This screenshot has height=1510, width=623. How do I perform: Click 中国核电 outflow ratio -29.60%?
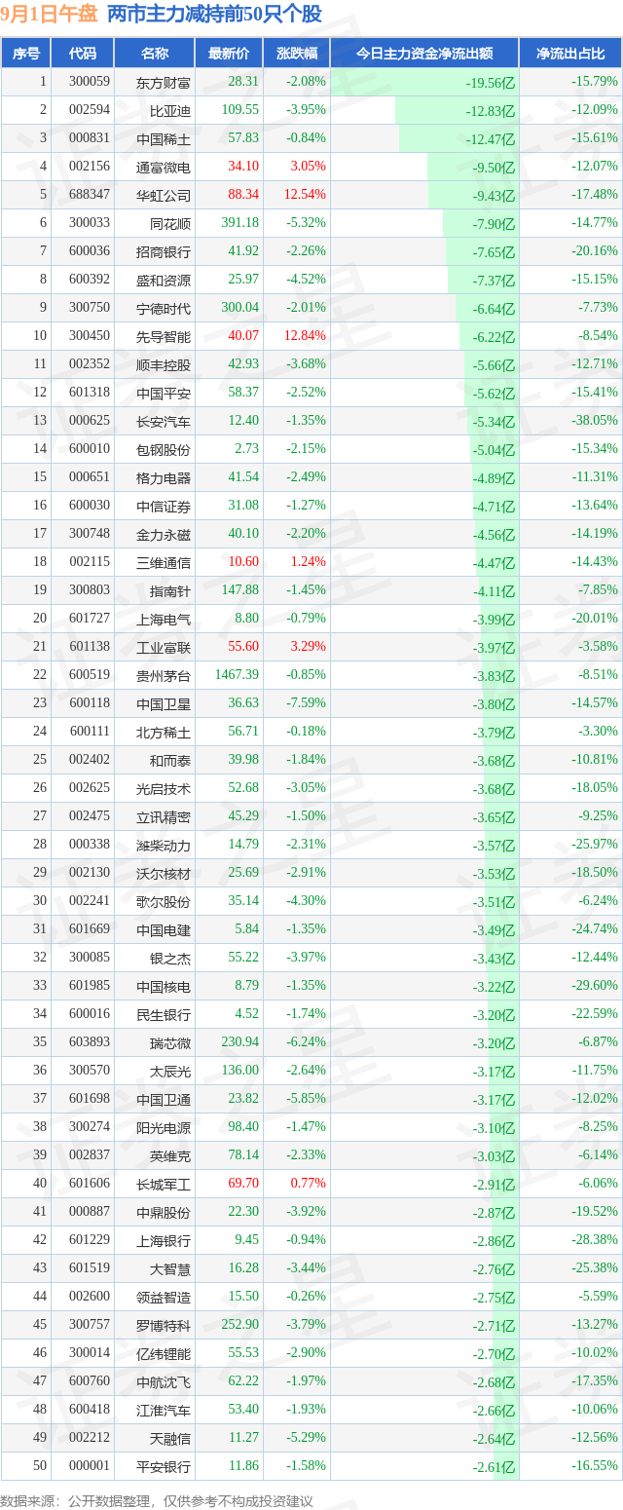click(x=595, y=986)
